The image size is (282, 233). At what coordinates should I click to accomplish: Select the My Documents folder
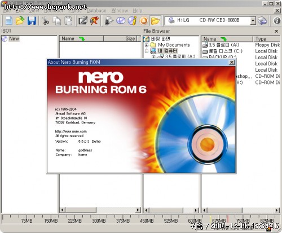pyautogui.click(x=174, y=45)
